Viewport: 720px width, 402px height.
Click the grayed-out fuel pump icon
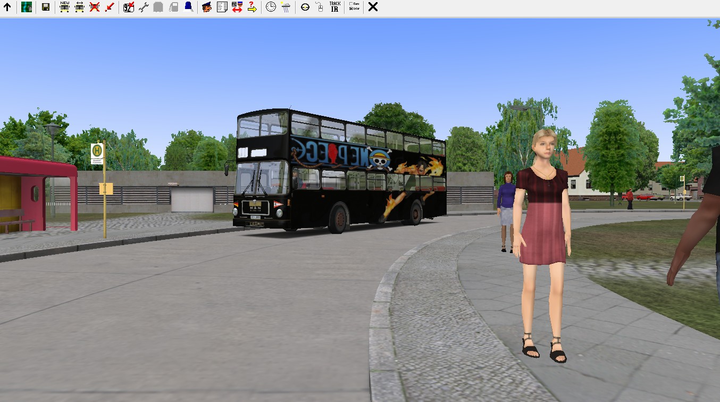(173, 7)
